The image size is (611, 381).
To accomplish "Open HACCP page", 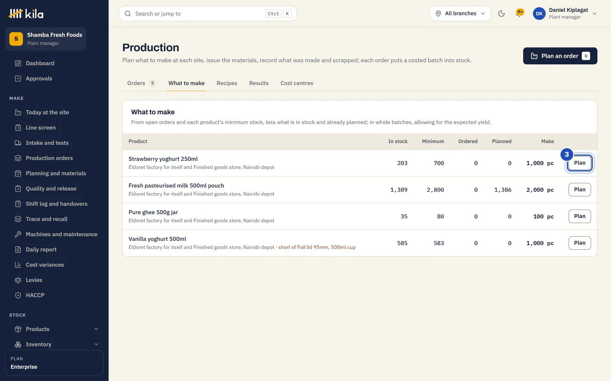I will click(54, 295).
